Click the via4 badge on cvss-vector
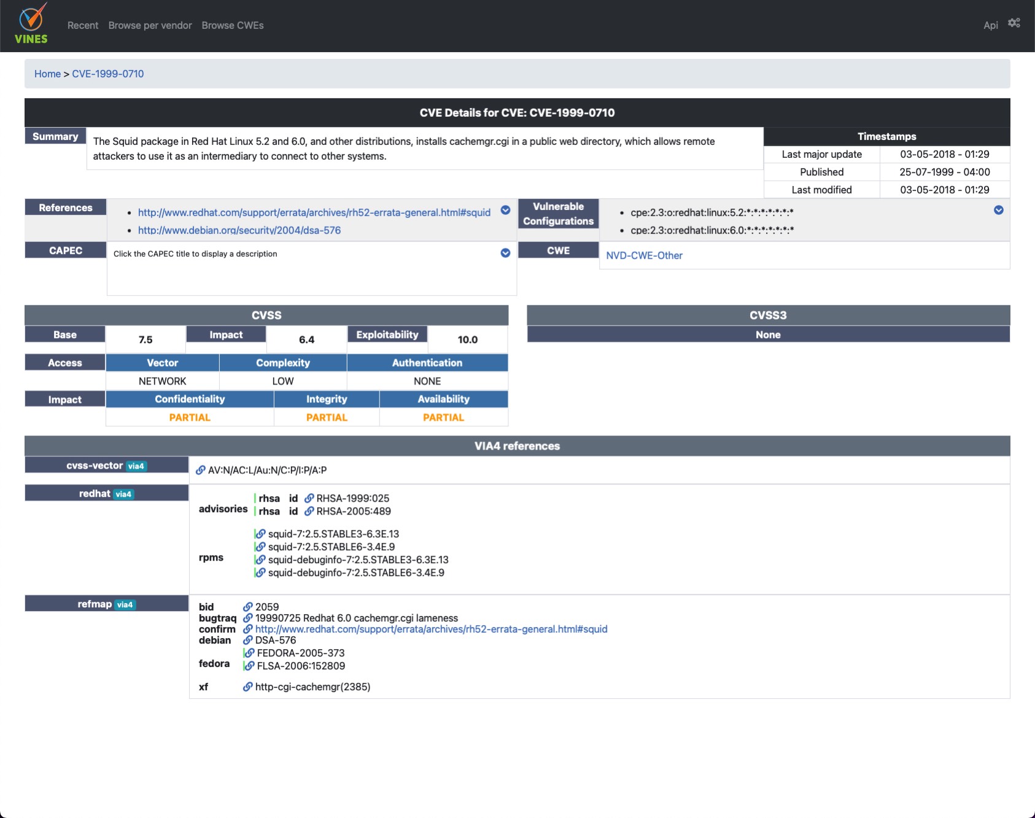 click(136, 466)
